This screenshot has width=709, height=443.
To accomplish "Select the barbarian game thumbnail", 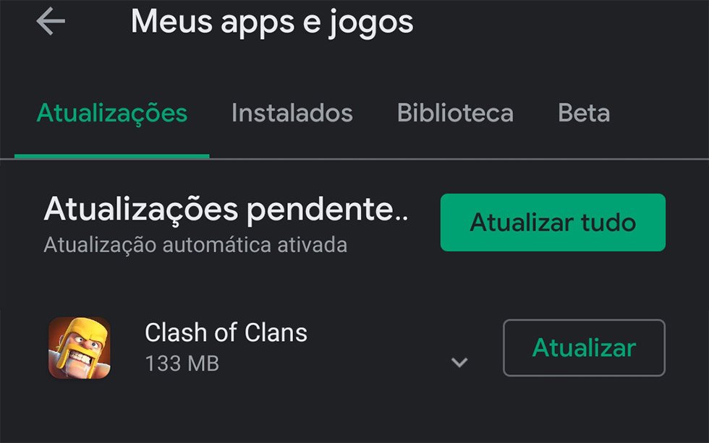I will (x=80, y=348).
